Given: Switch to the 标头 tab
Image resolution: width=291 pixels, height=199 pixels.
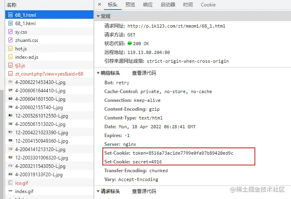Looking at the screenshot, I should point(112,5).
